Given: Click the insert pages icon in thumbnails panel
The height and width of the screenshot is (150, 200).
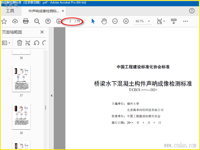Looking at the screenshot, I should [x=28, y=43].
